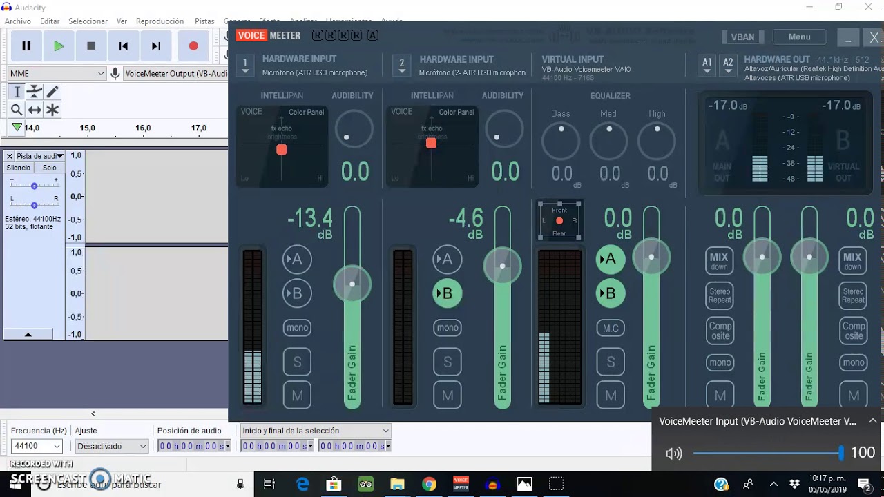The image size is (884, 497).
Task: Skip to end in Audacity transport
Action: 156,46
